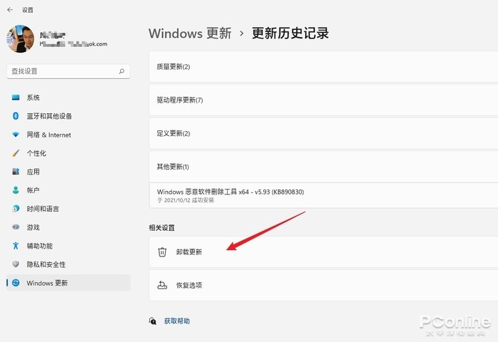Image resolution: width=498 pixels, height=342 pixels.
Task: Select 时间和语言 time and language
Action: point(43,209)
